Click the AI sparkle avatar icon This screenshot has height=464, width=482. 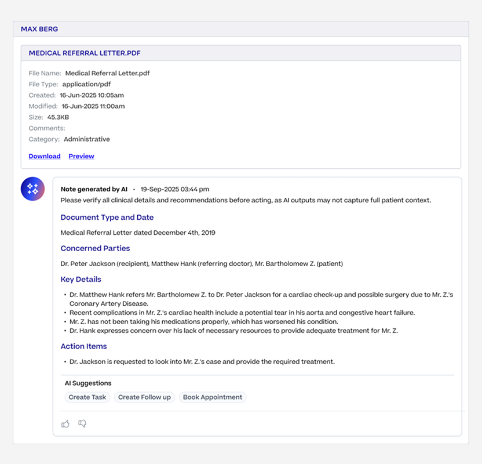tap(32, 188)
